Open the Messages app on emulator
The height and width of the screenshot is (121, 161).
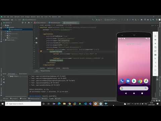point(128,81)
